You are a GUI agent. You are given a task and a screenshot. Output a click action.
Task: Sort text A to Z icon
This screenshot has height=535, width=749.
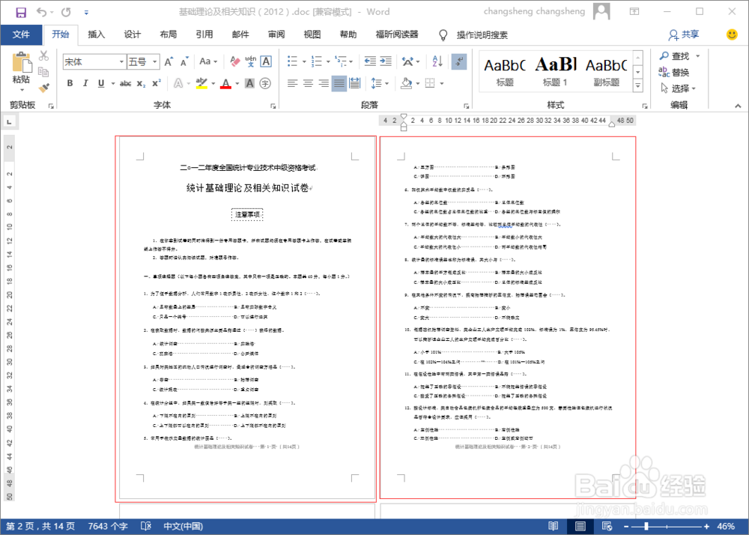tap(437, 61)
